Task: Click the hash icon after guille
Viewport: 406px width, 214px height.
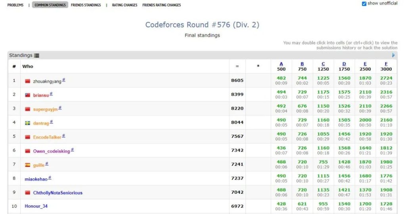Action: [47, 164]
